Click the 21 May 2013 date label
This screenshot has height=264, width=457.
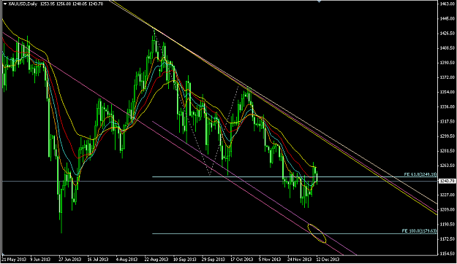point(14,260)
